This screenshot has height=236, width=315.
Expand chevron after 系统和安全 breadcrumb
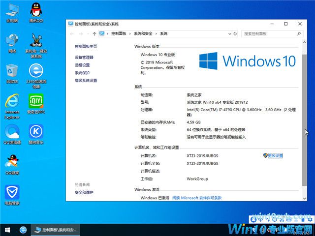[x=156, y=34]
